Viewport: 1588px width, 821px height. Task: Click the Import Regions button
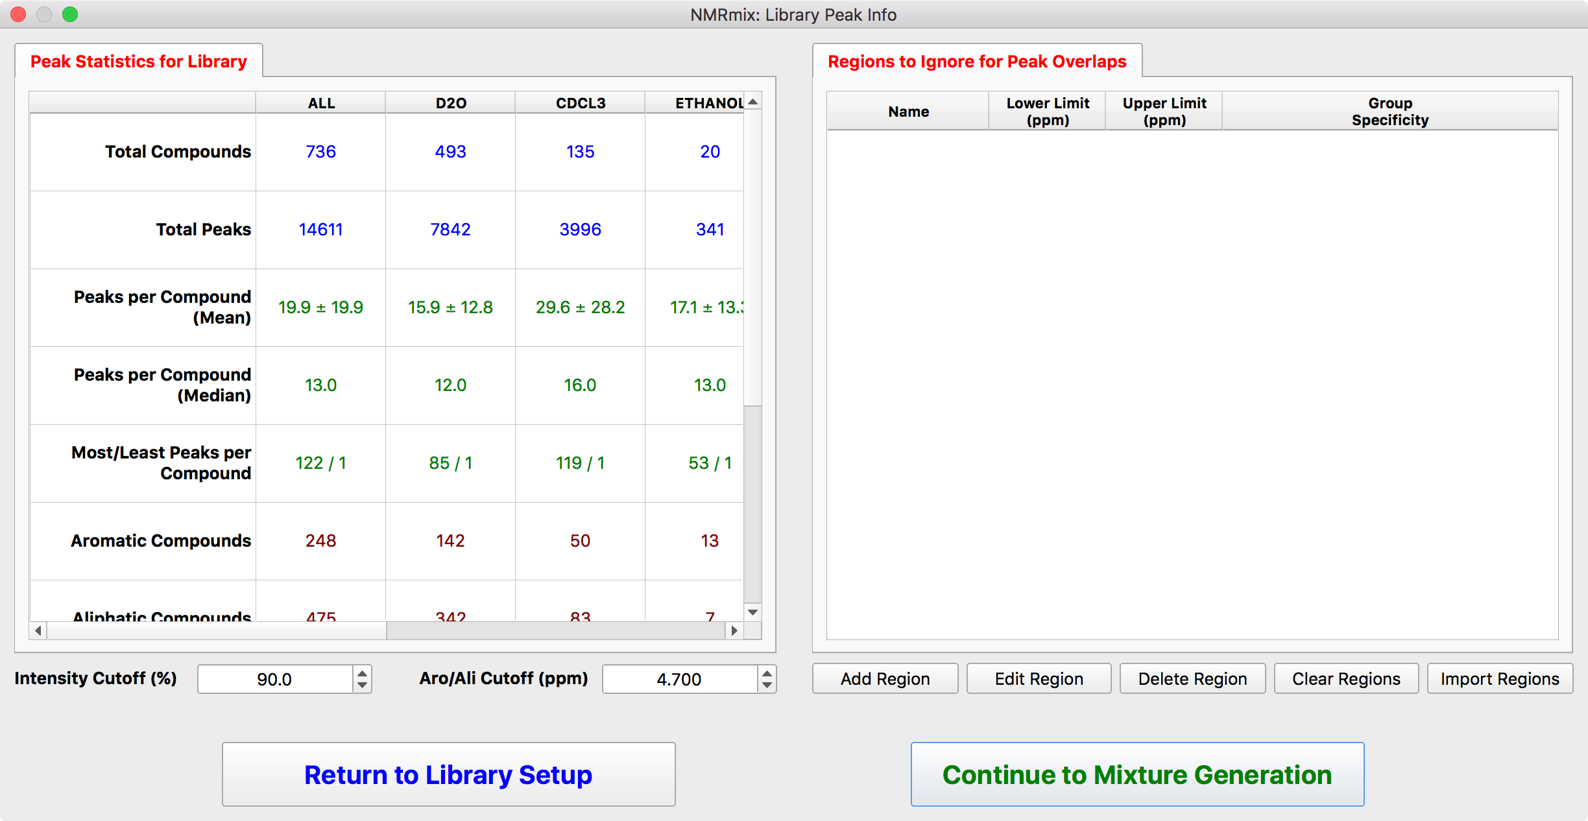click(x=1500, y=678)
